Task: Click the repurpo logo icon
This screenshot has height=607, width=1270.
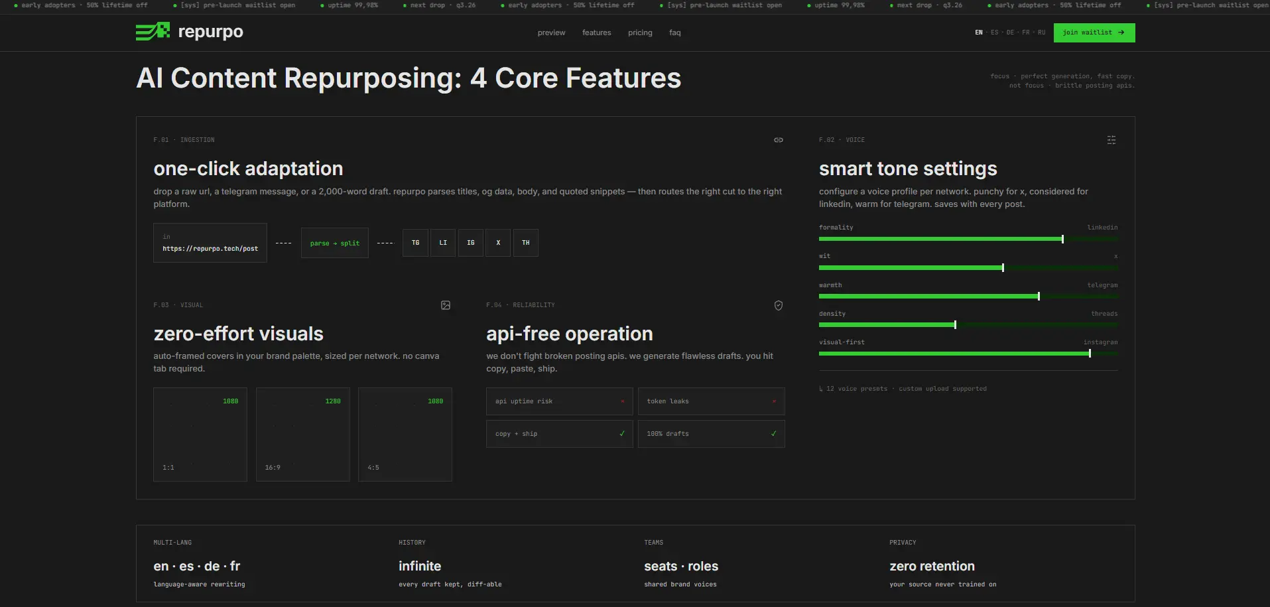Action: pos(153,31)
